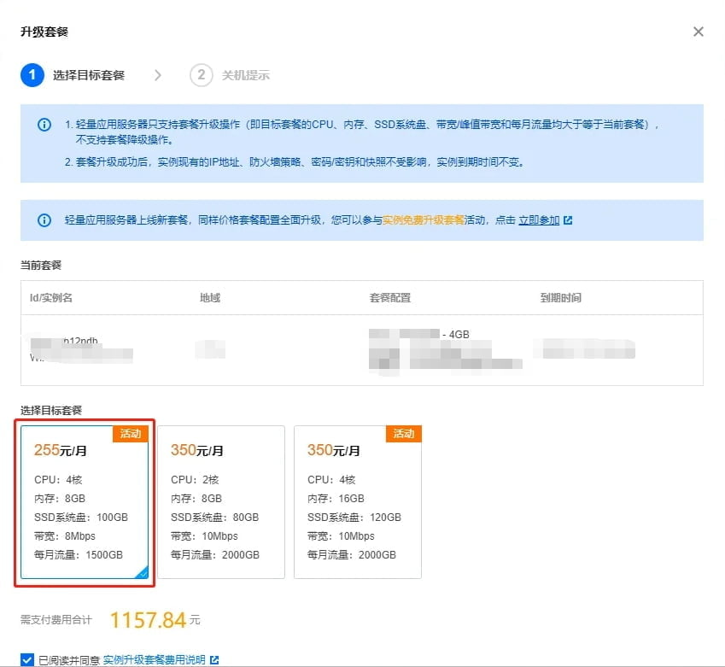Click 活动 badge on 16GB memory package
The height and width of the screenshot is (667, 725).
pyautogui.click(x=403, y=434)
